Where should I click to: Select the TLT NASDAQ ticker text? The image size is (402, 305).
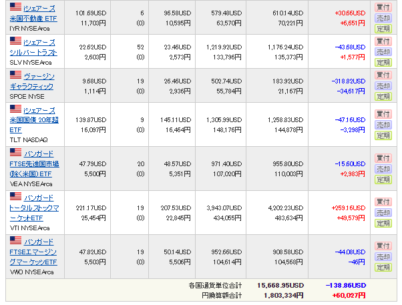pos(29,140)
